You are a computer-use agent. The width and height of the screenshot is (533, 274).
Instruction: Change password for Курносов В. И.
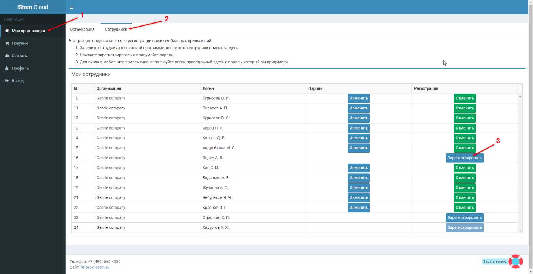pos(359,98)
